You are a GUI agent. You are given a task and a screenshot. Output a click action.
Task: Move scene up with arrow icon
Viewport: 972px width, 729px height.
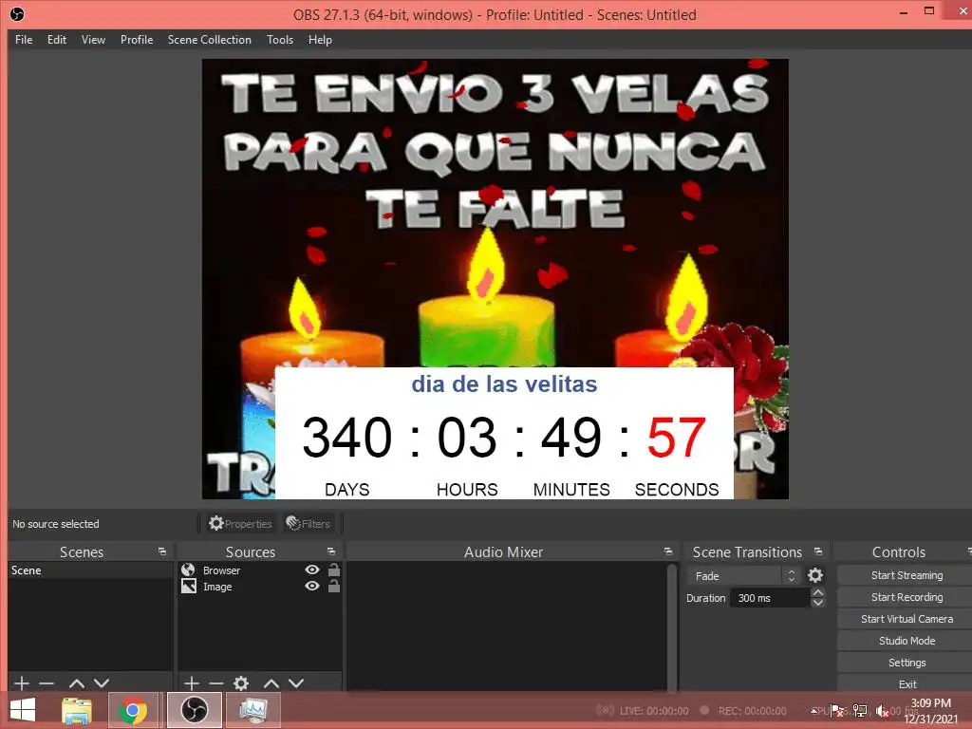pyautogui.click(x=77, y=683)
